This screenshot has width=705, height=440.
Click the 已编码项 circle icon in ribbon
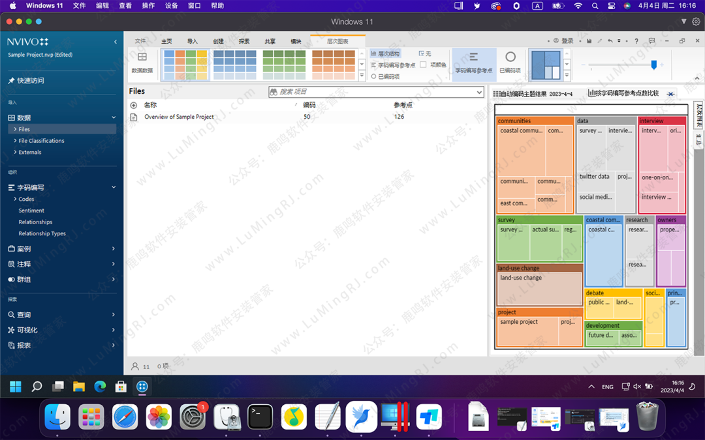tap(510, 58)
